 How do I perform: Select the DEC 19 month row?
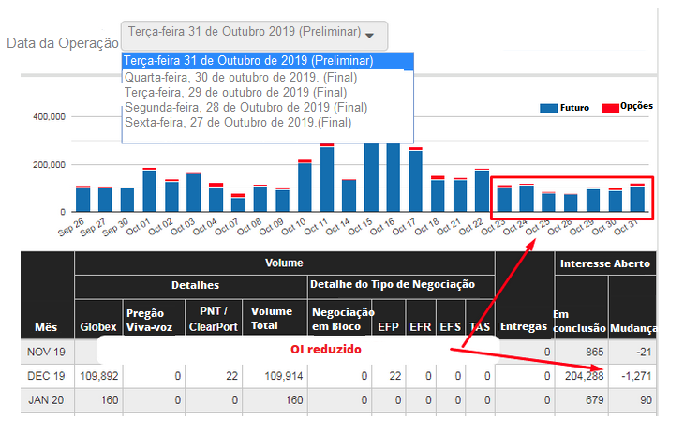pyautogui.click(x=46, y=375)
